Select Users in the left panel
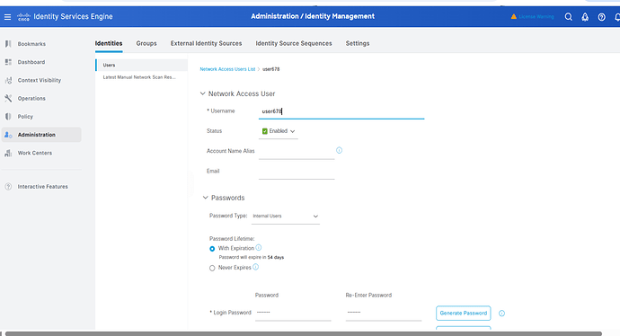620x336 pixels. pyautogui.click(x=142, y=66)
